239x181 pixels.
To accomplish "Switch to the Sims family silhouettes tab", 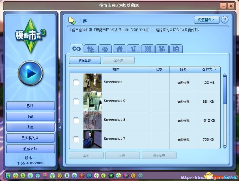I will click(91, 49).
